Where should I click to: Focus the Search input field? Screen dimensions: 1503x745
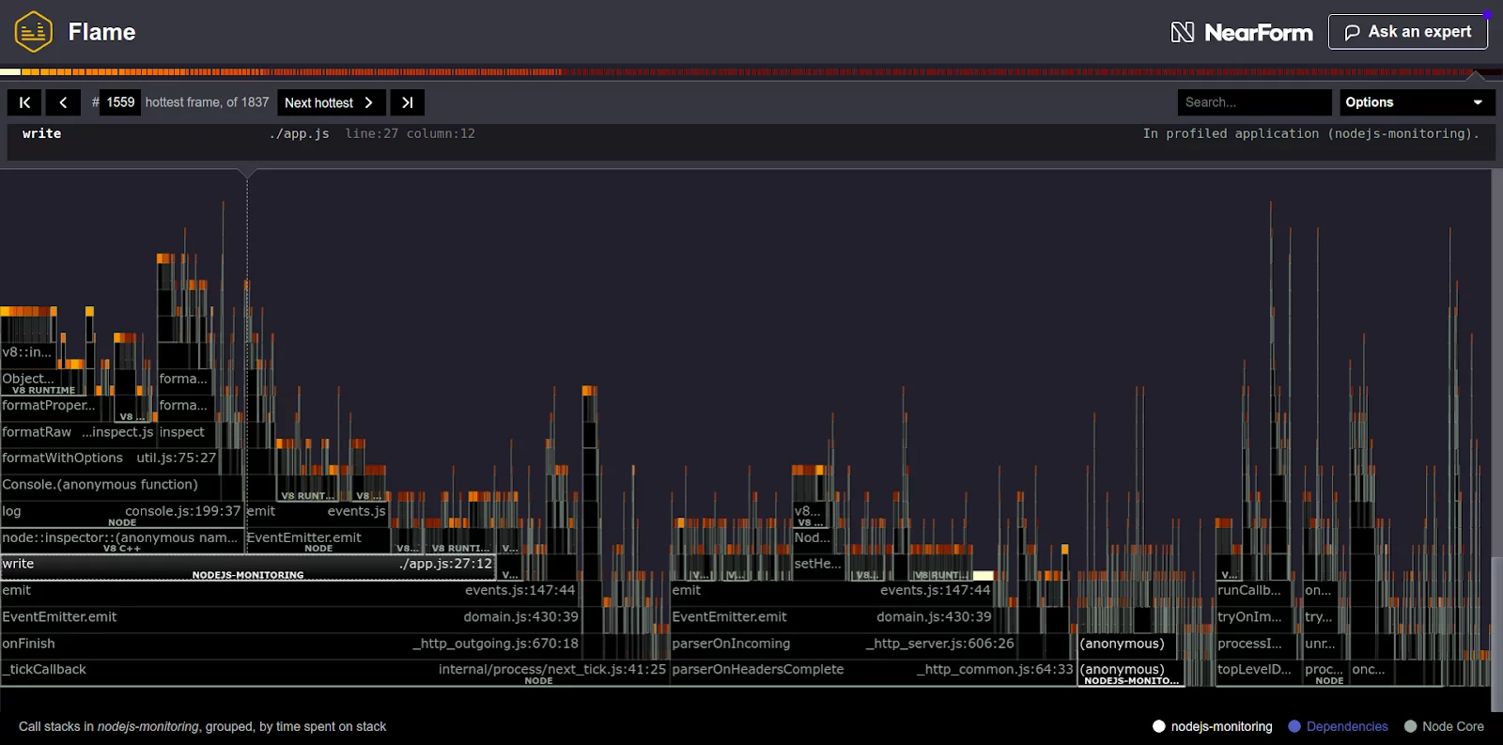click(x=1254, y=102)
